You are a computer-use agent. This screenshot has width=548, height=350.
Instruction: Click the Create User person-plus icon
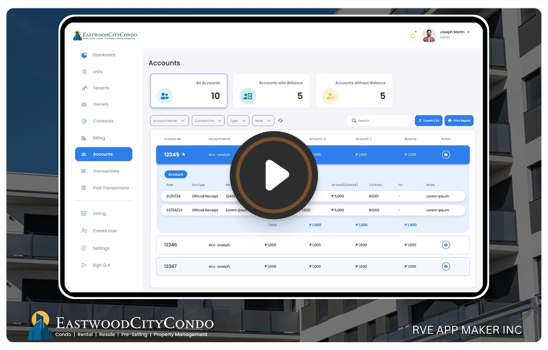[84, 231]
